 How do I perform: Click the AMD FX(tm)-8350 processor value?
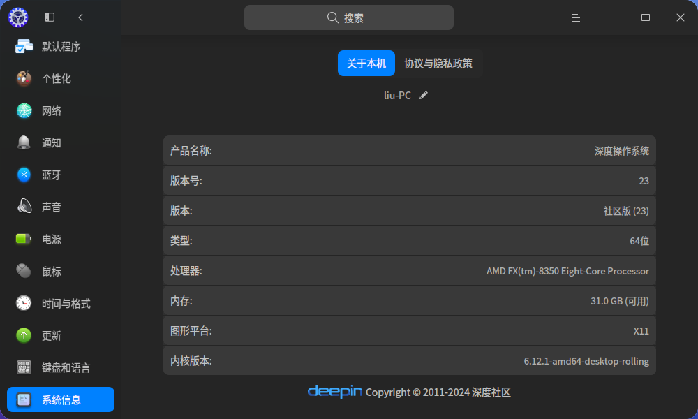pyautogui.click(x=567, y=271)
